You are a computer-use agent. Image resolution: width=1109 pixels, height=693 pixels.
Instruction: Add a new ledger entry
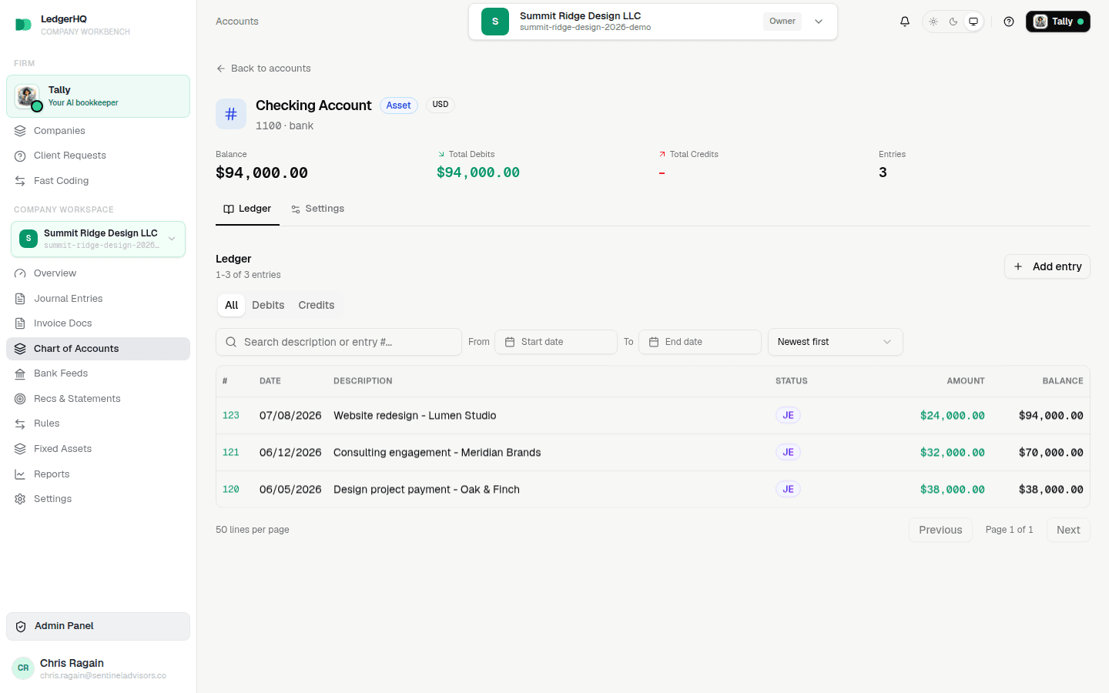(x=1047, y=266)
